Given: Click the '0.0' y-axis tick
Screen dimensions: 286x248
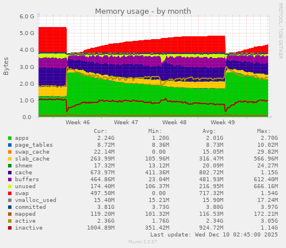Looking at the screenshot, I should tap(27, 117).
